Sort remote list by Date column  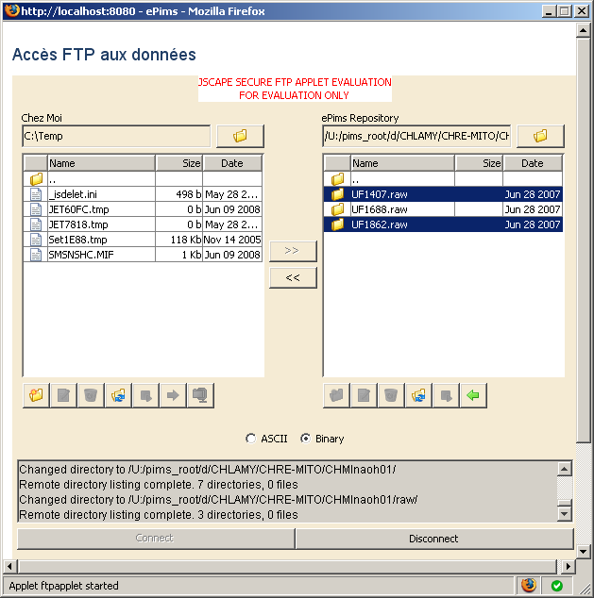coord(533,163)
